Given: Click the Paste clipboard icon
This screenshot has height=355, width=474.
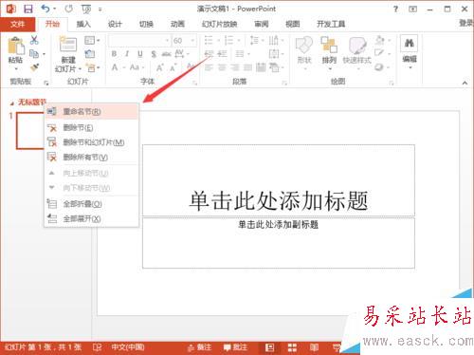Looking at the screenshot, I should pyautogui.click(x=15, y=47).
